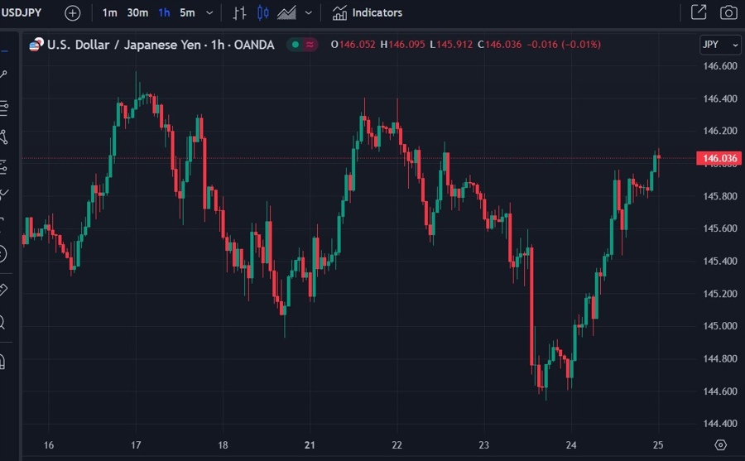The height and width of the screenshot is (461, 745).
Task: Add a symbol with the plus icon
Action: tap(72, 13)
